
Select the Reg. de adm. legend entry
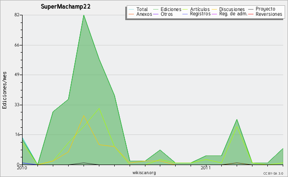[x=229, y=14]
